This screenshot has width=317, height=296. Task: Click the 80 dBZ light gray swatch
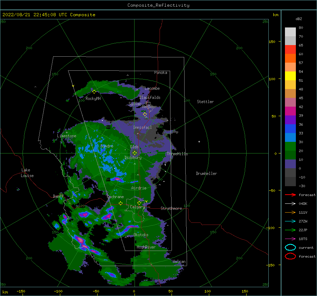click(290, 32)
